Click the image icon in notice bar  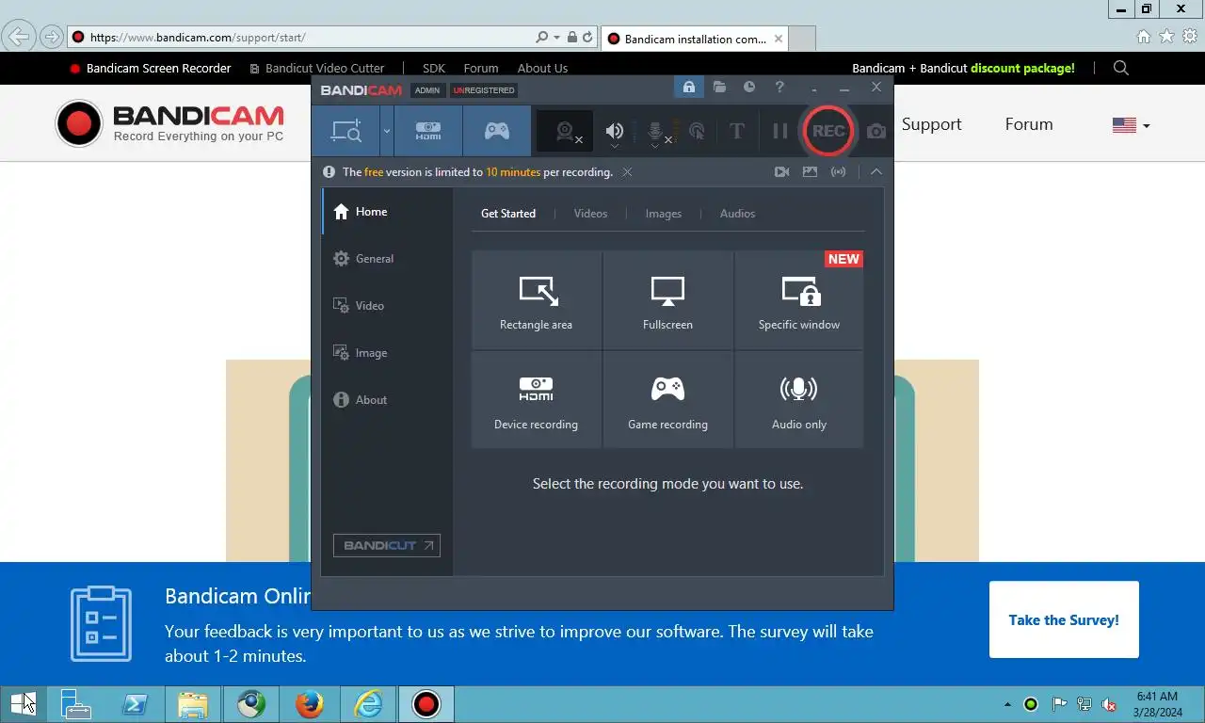(x=810, y=172)
